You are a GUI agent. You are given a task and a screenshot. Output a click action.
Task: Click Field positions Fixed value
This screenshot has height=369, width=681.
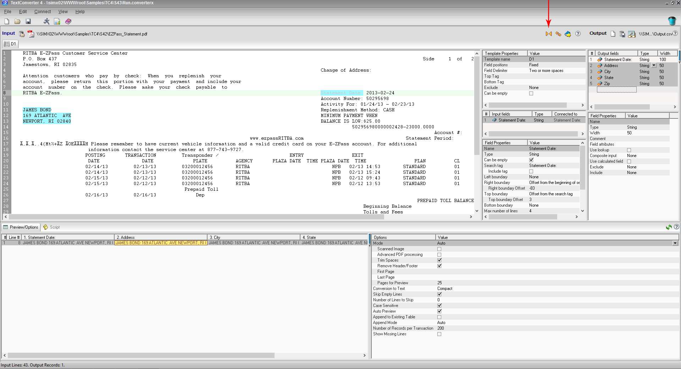(534, 65)
